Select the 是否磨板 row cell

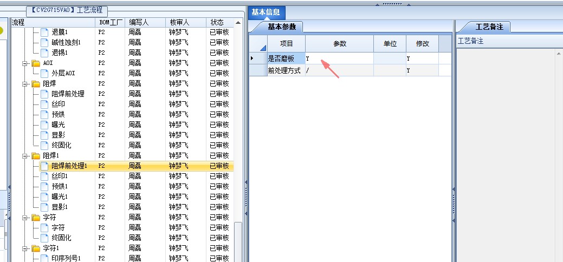pyautogui.click(x=287, y=58)
